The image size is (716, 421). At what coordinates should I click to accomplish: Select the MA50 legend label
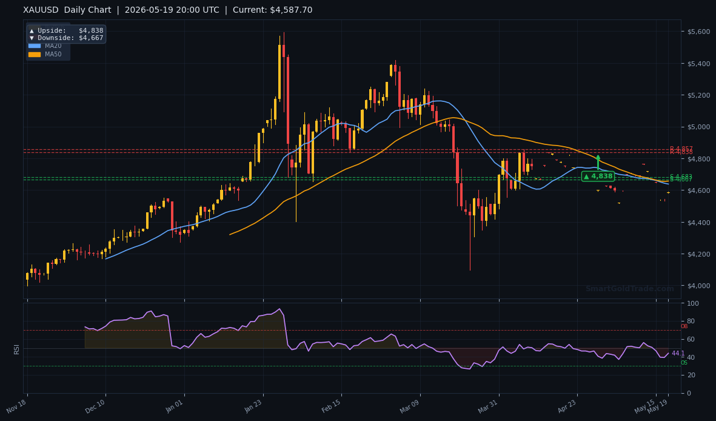(x=53, y=55)
